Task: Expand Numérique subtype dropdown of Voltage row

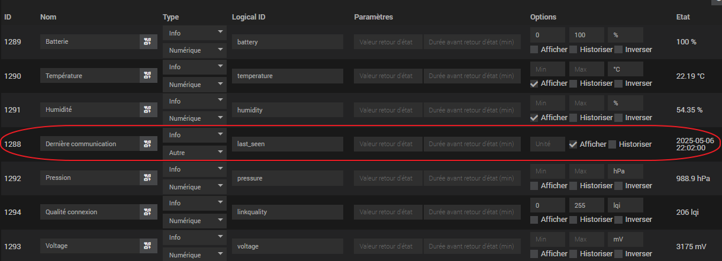Action: pyautogui.click(x=195, y=254)
